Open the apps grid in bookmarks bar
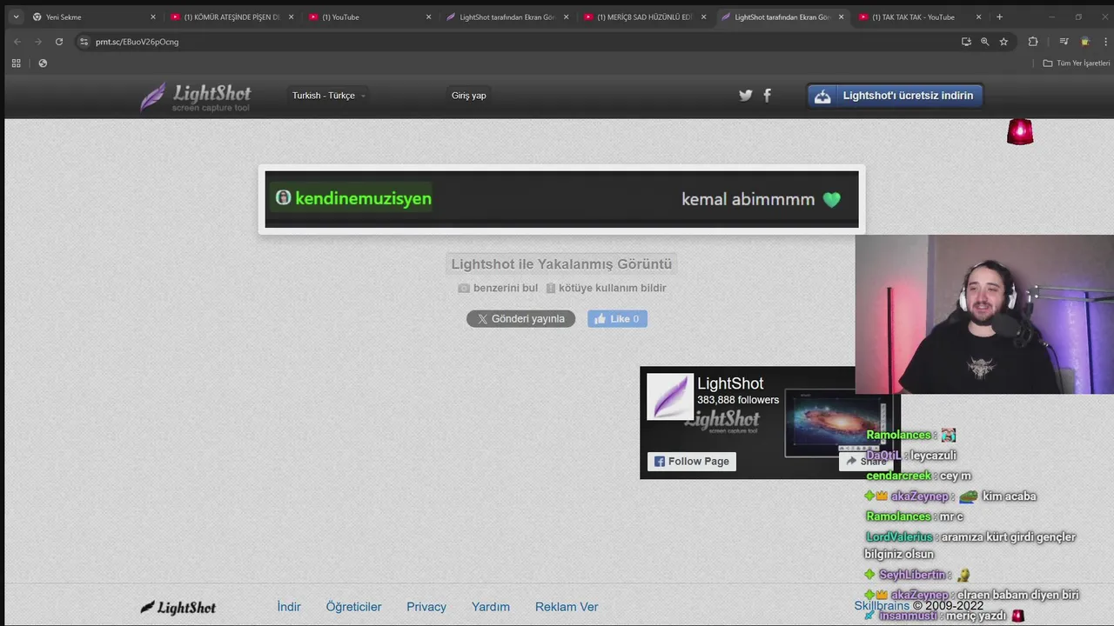The height and width of the screenshot is (626, 1114). (x=16, y=63)
